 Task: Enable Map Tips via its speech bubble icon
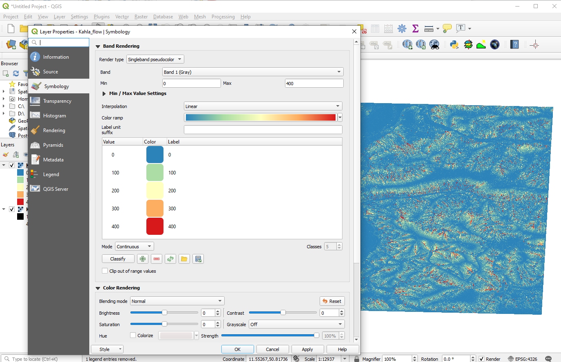pos(446,28)
